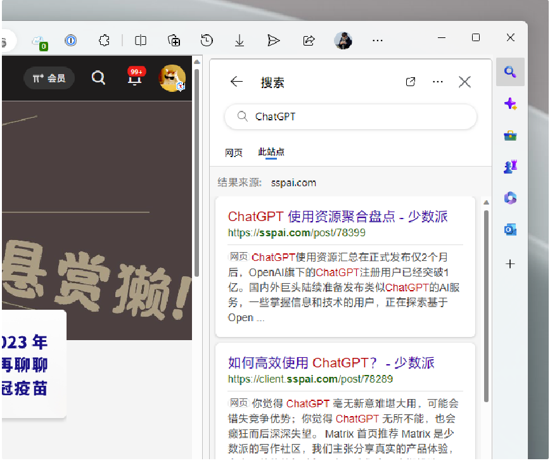View browsing history from the toolbar
This screenshot has width=550, height=463.
click(207, 40)
